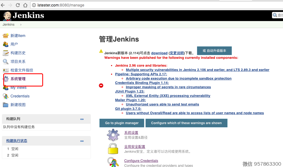Open My Views in the sidebar
This screenshot has width=283, height=167.
point(18,87)
